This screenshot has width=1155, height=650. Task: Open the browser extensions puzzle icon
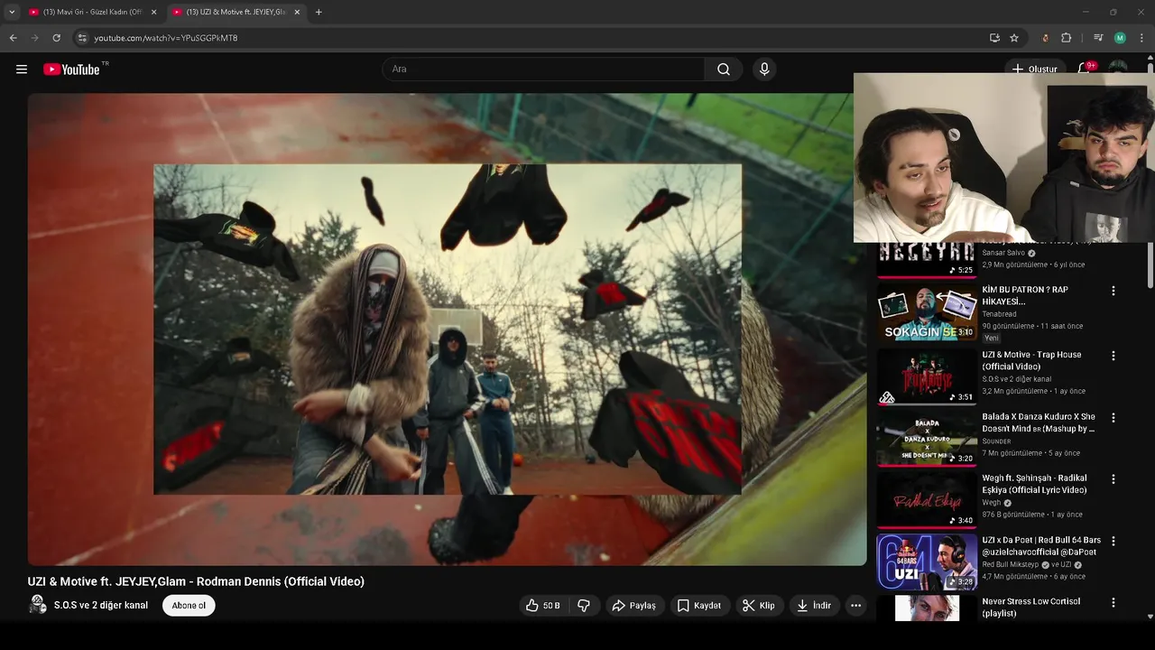(x=1067, y=38)
